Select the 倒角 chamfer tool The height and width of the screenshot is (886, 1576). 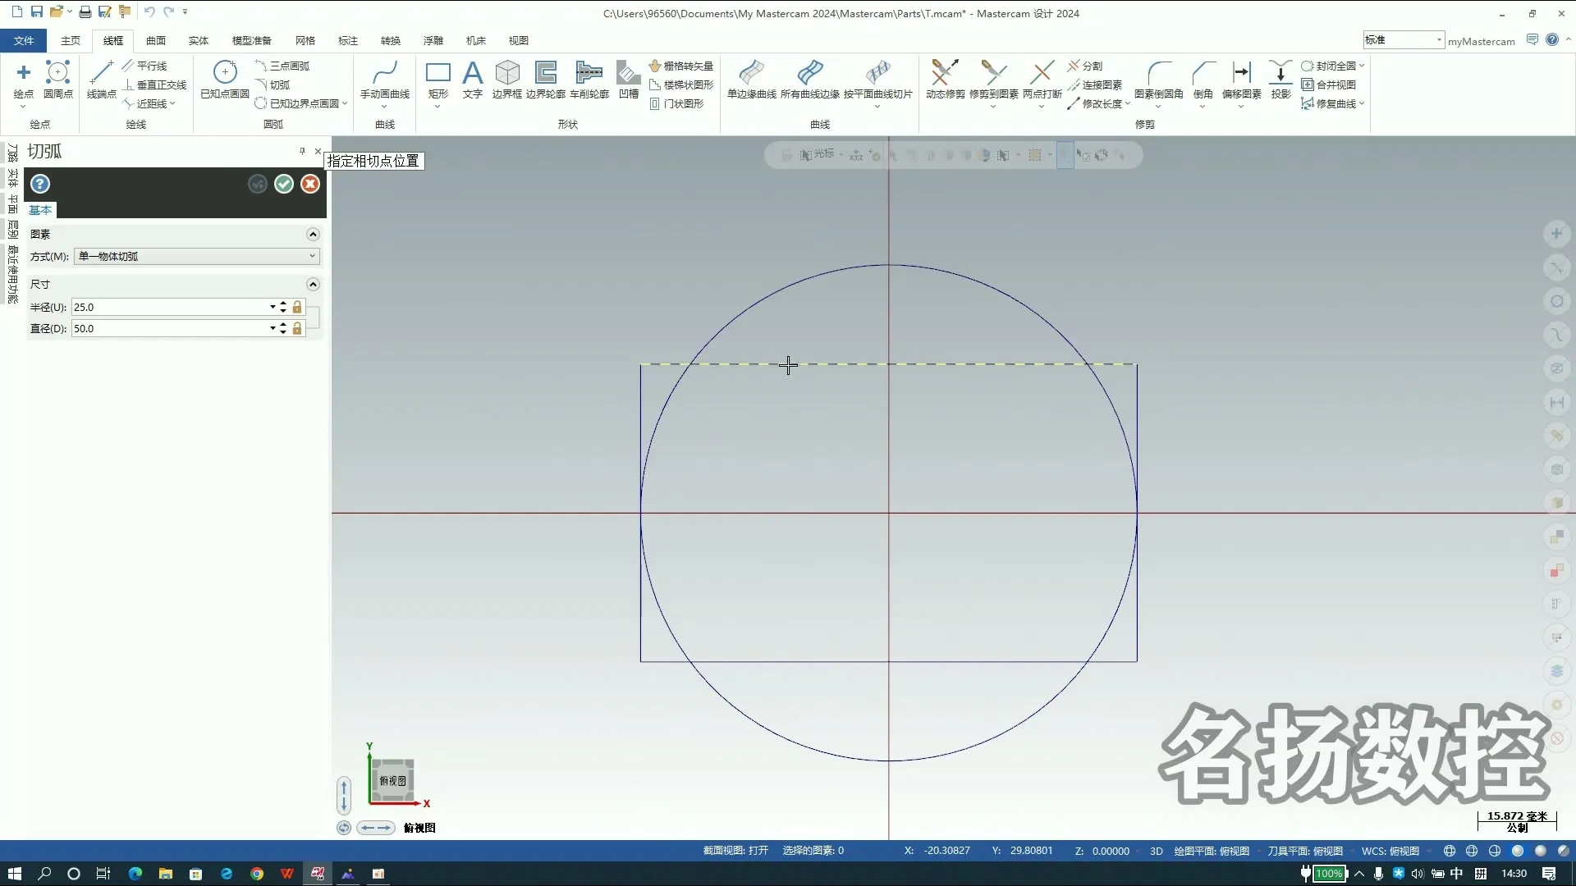(x=1203, y=74)
